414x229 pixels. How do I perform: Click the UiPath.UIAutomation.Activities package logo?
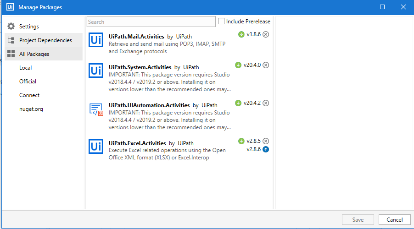(96, 109)
